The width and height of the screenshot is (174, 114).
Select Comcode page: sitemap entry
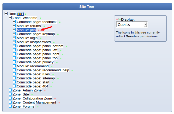coord(36,78)
